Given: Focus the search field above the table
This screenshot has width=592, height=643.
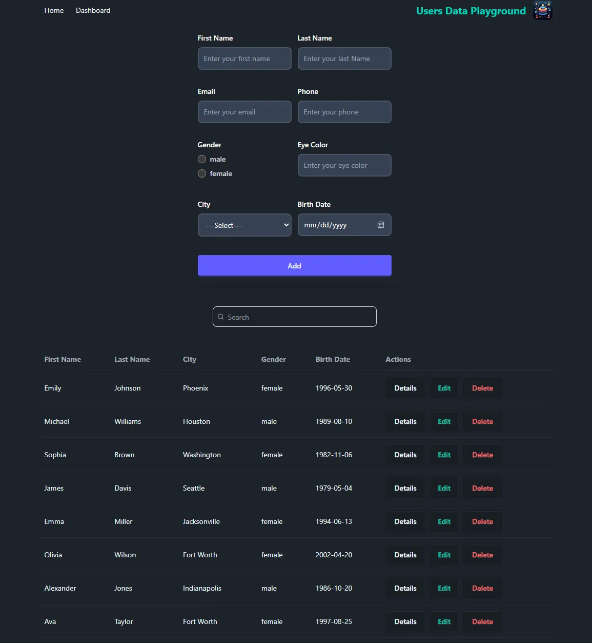Looking at the screenshot, I should coord(294,317).
